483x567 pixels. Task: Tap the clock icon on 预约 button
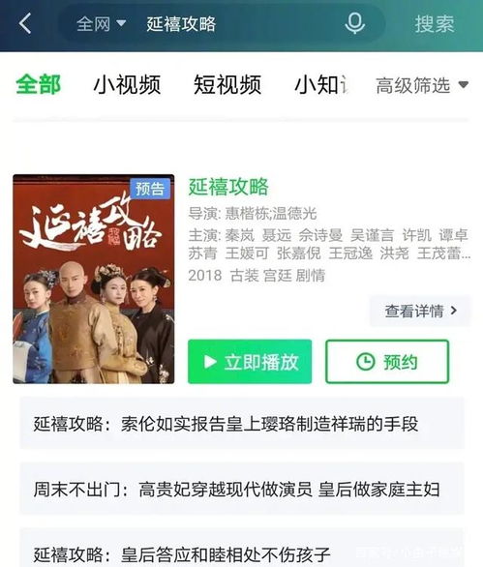[366, 362]
